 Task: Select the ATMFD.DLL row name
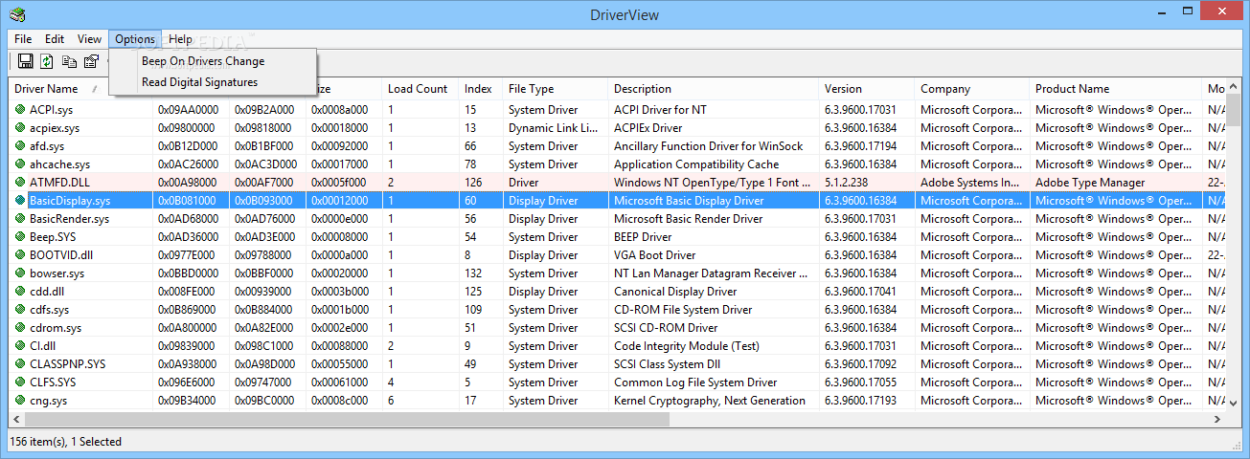58,183
